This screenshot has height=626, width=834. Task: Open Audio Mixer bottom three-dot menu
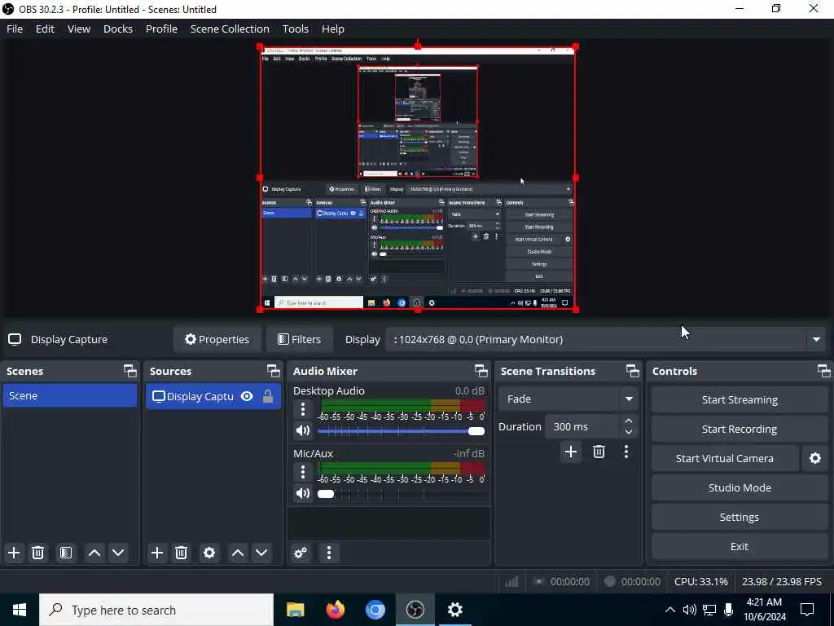pyautogui.click(x=329, y=553)
